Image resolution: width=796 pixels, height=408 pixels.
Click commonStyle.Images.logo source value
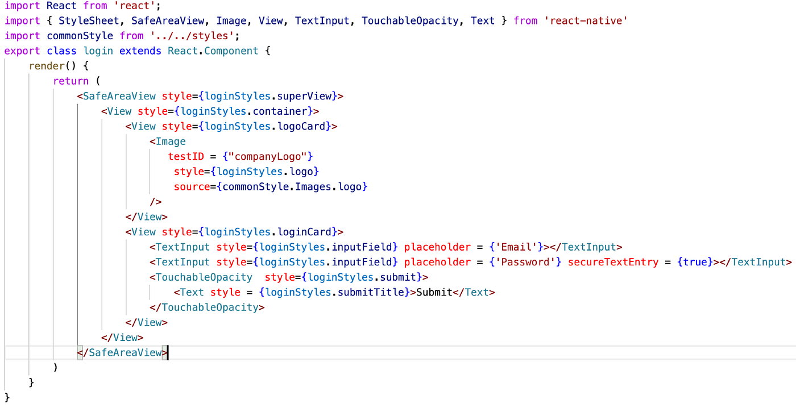click(x=292, y=186)
